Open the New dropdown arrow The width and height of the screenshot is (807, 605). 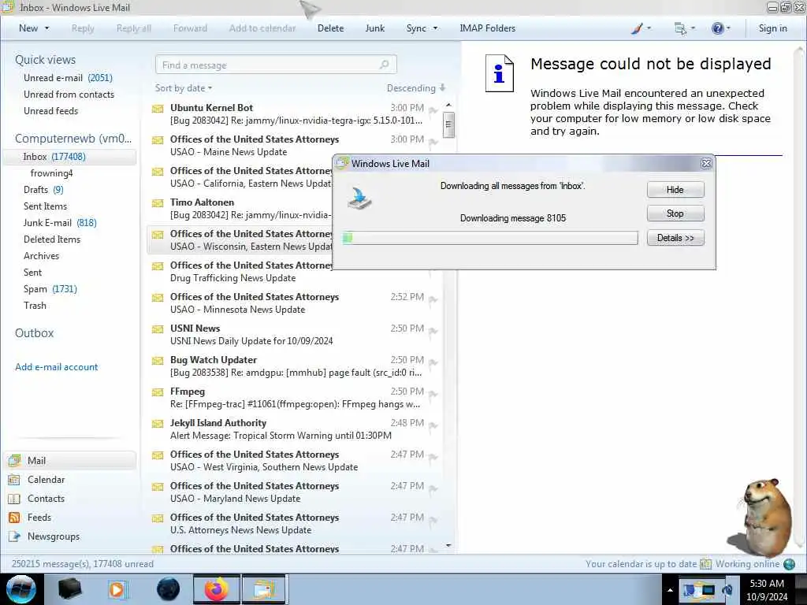tap(46, 28)
